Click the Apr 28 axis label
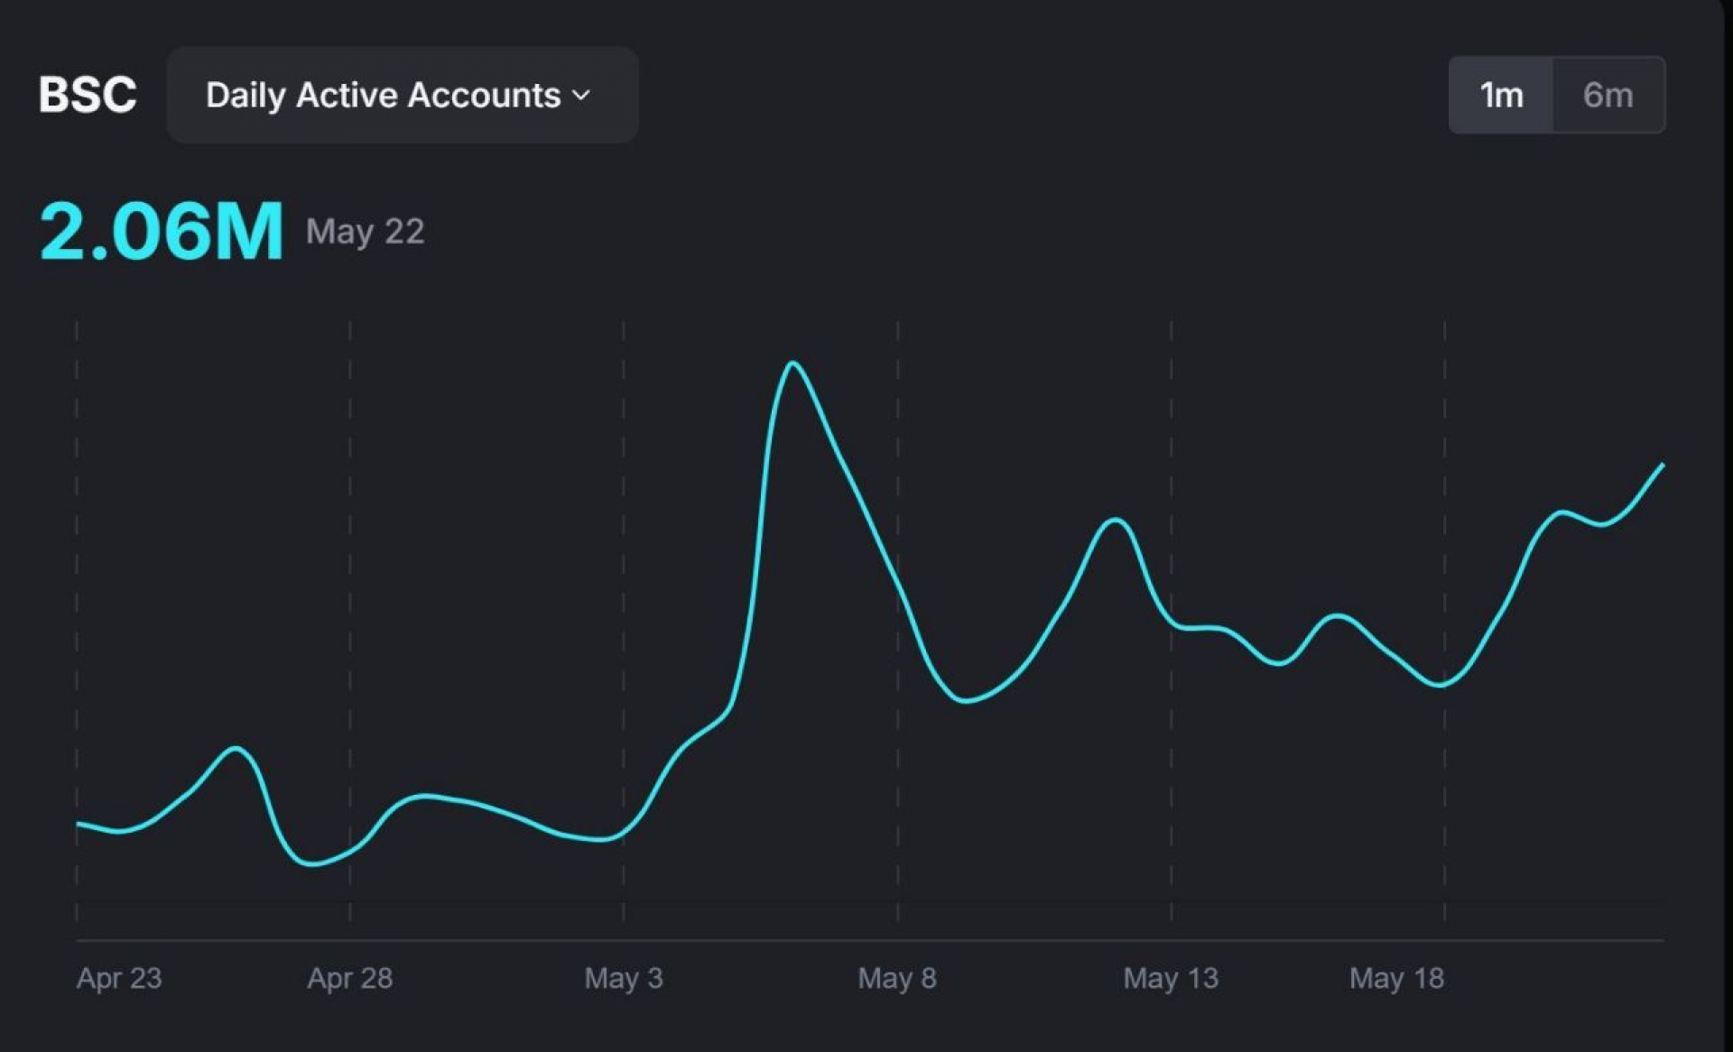Screen dimensions: 1733x1052 [x=350, y=978]
